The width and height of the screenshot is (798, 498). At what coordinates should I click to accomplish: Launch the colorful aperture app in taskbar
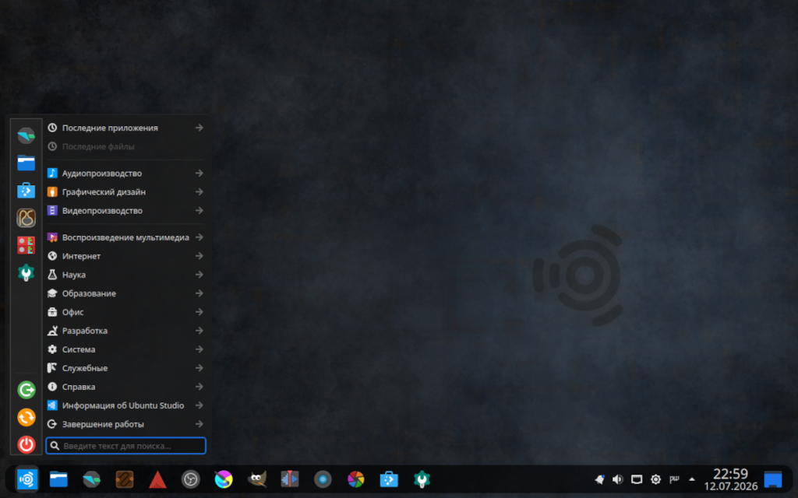355,479
